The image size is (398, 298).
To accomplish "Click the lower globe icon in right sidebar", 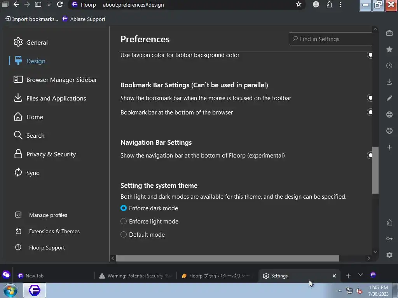I will (x=389, y=131).
